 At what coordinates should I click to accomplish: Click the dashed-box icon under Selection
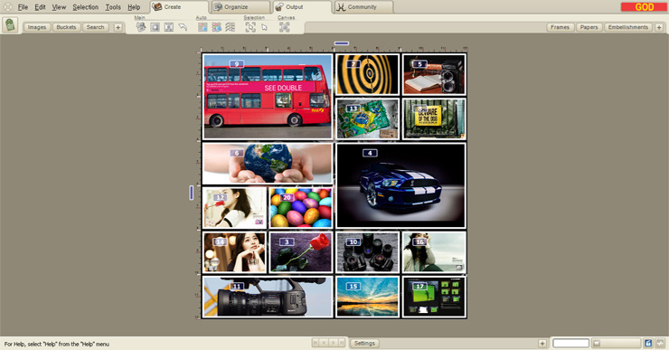[250, 27]
